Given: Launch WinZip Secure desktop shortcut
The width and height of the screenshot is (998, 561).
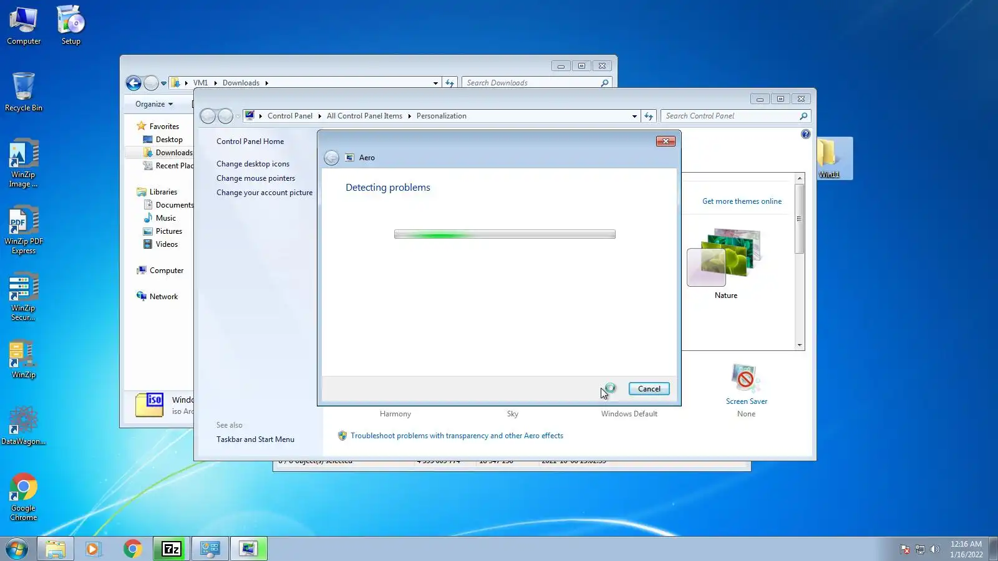Looking at the screenshot, I should pos(24,296).
